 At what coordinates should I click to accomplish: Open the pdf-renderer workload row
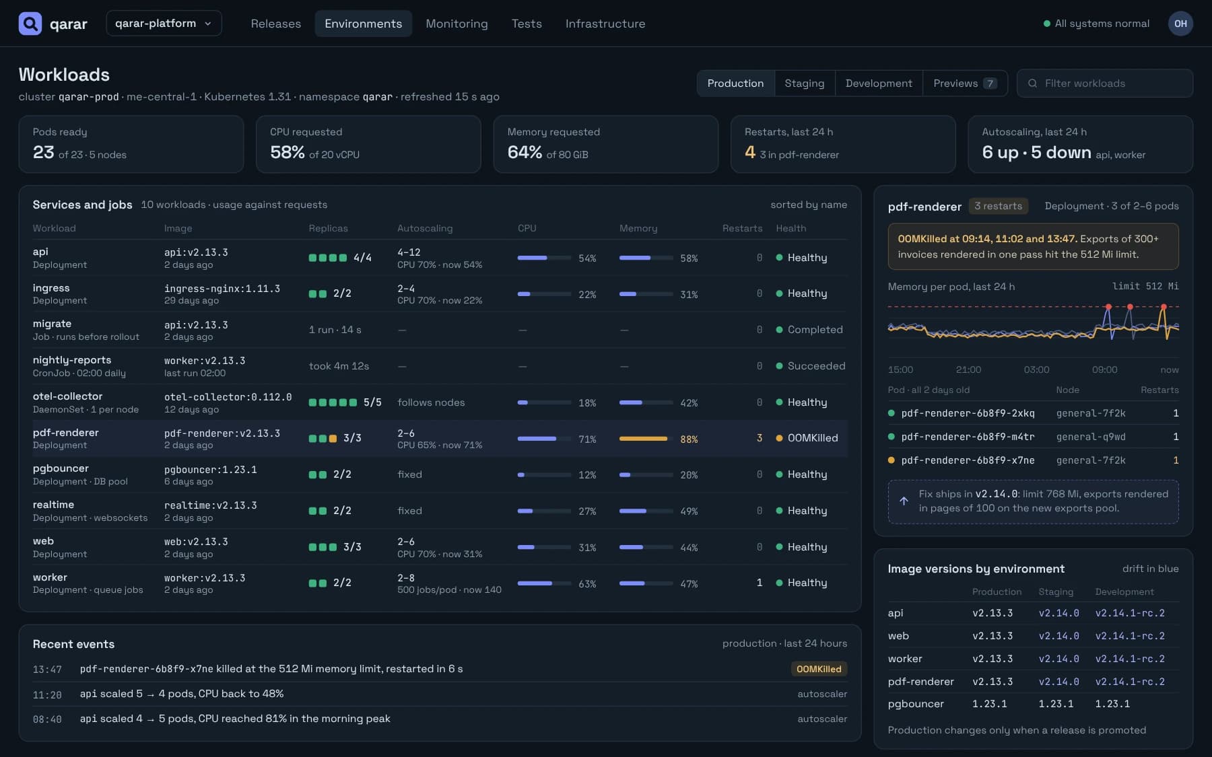pos(440,439)
